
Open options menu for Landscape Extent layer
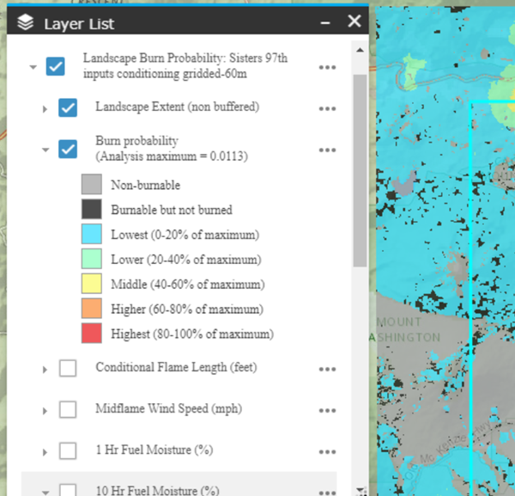(326, 109)
